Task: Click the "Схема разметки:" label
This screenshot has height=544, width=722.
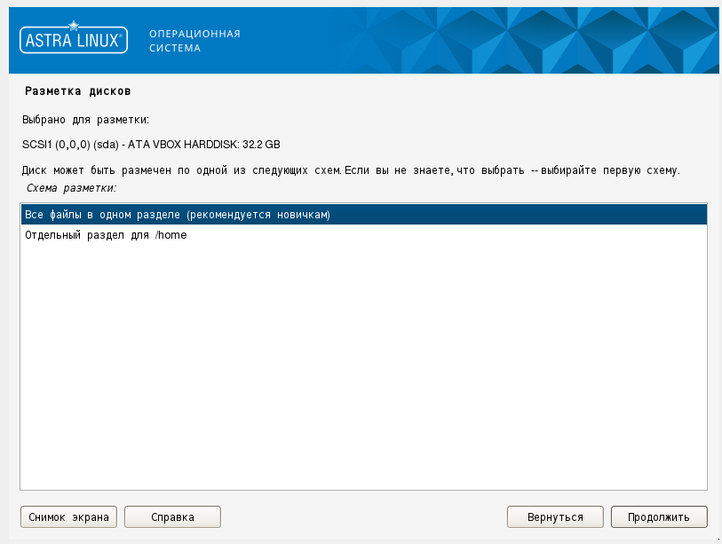Action: 71,188
